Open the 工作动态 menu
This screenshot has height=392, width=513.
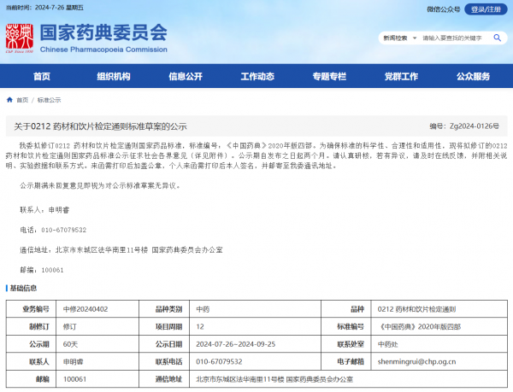tap(256, 76)
